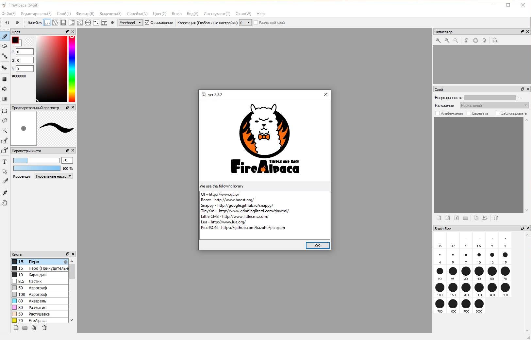The width and height of the screenshot is (531, 340).
Task: Open the Файл(F) menu
Action: point(8,14)
